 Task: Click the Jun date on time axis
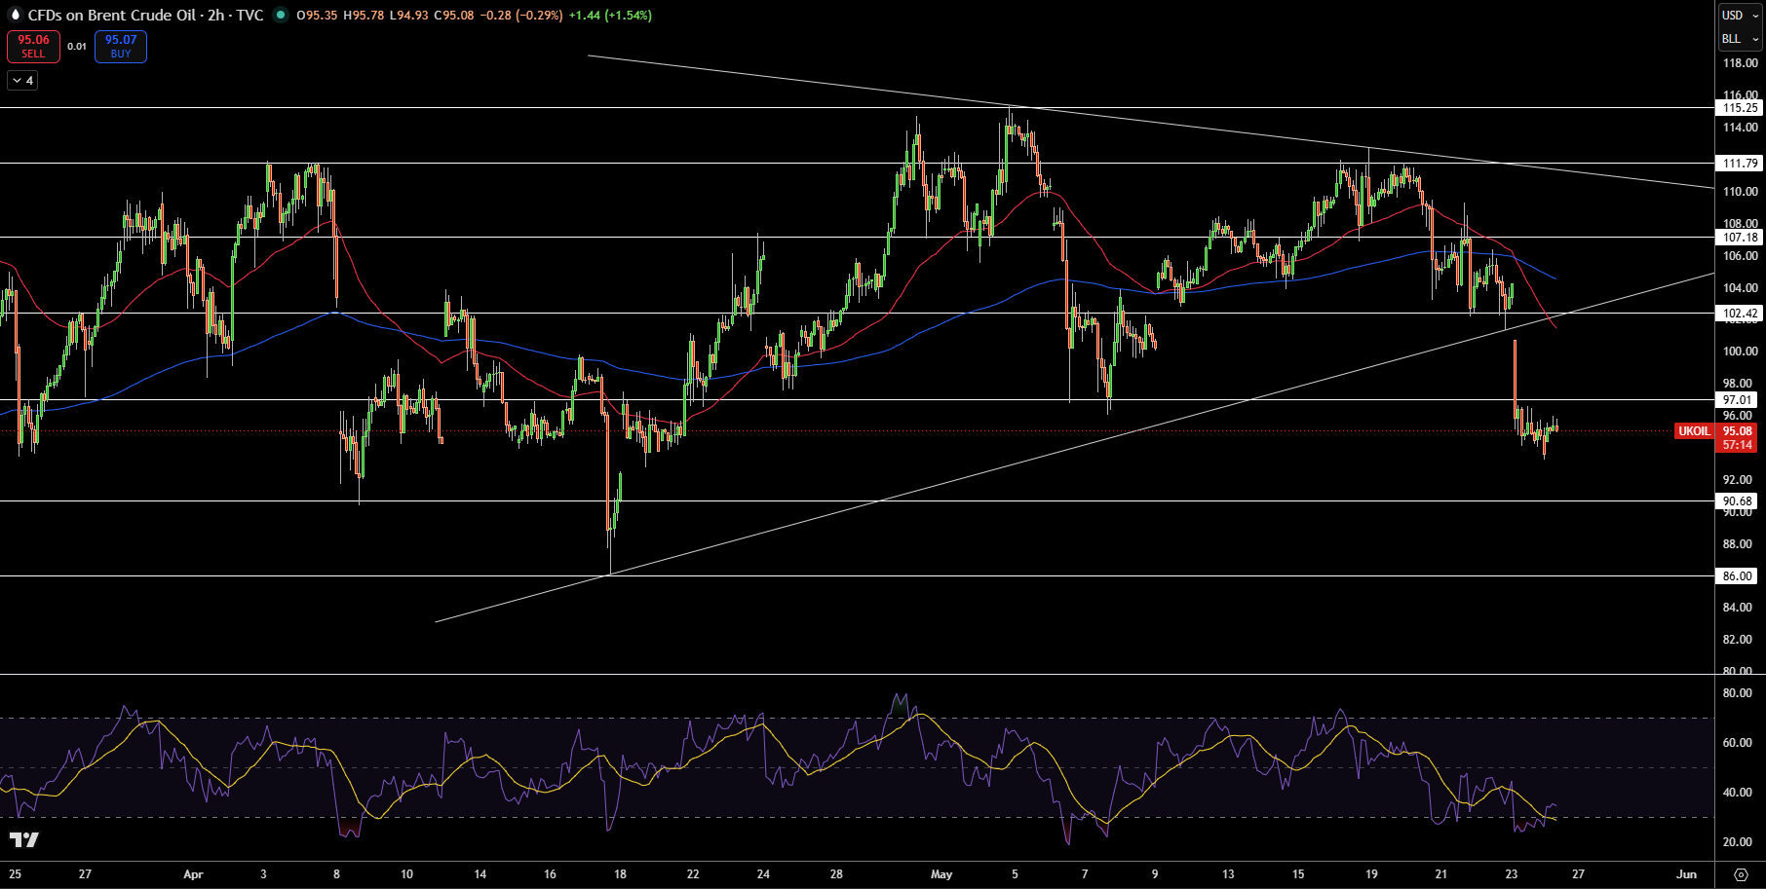pyautogui.click(x=1686, y=874)
